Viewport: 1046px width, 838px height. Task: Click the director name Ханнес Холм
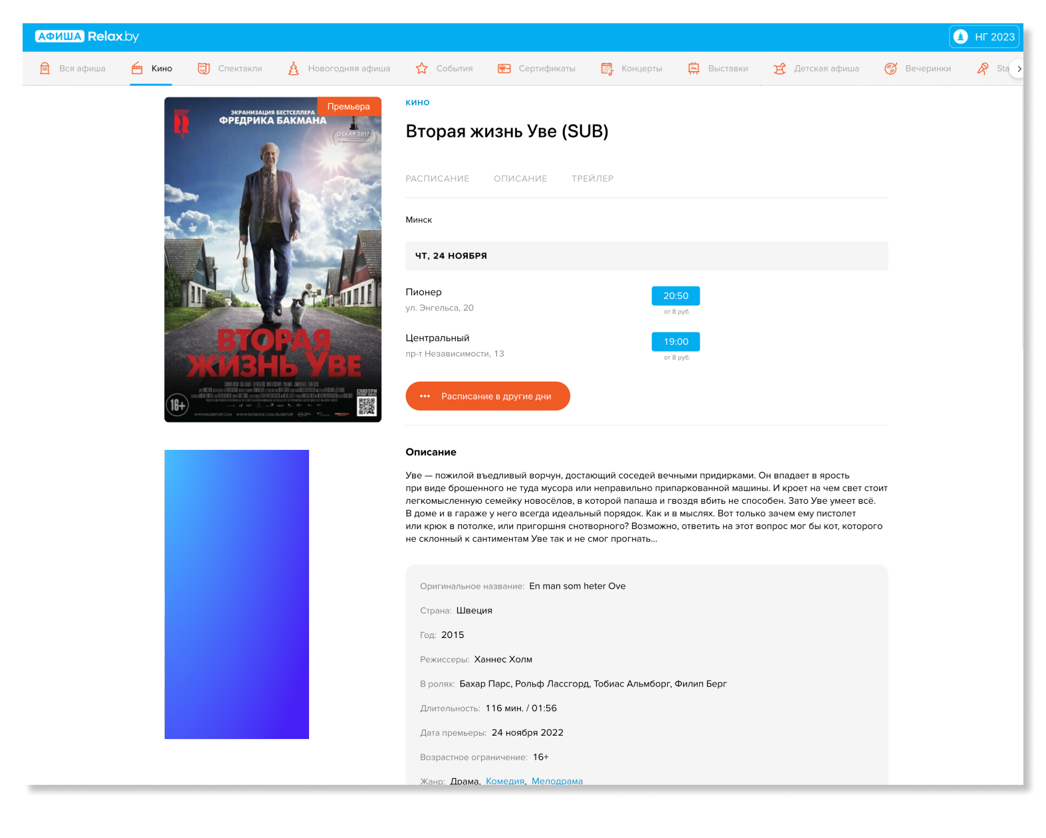tap(503, 659)
